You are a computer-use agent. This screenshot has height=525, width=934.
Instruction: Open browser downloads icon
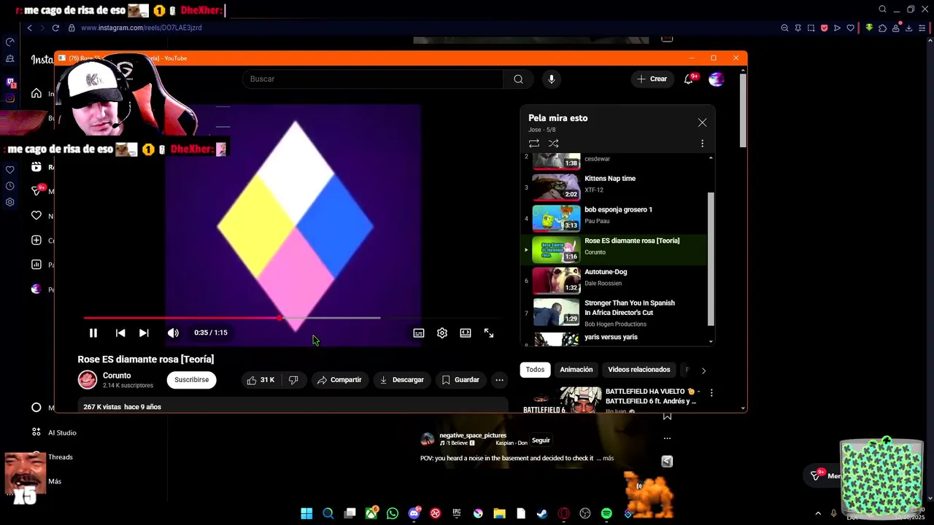(x=908, y=28)
